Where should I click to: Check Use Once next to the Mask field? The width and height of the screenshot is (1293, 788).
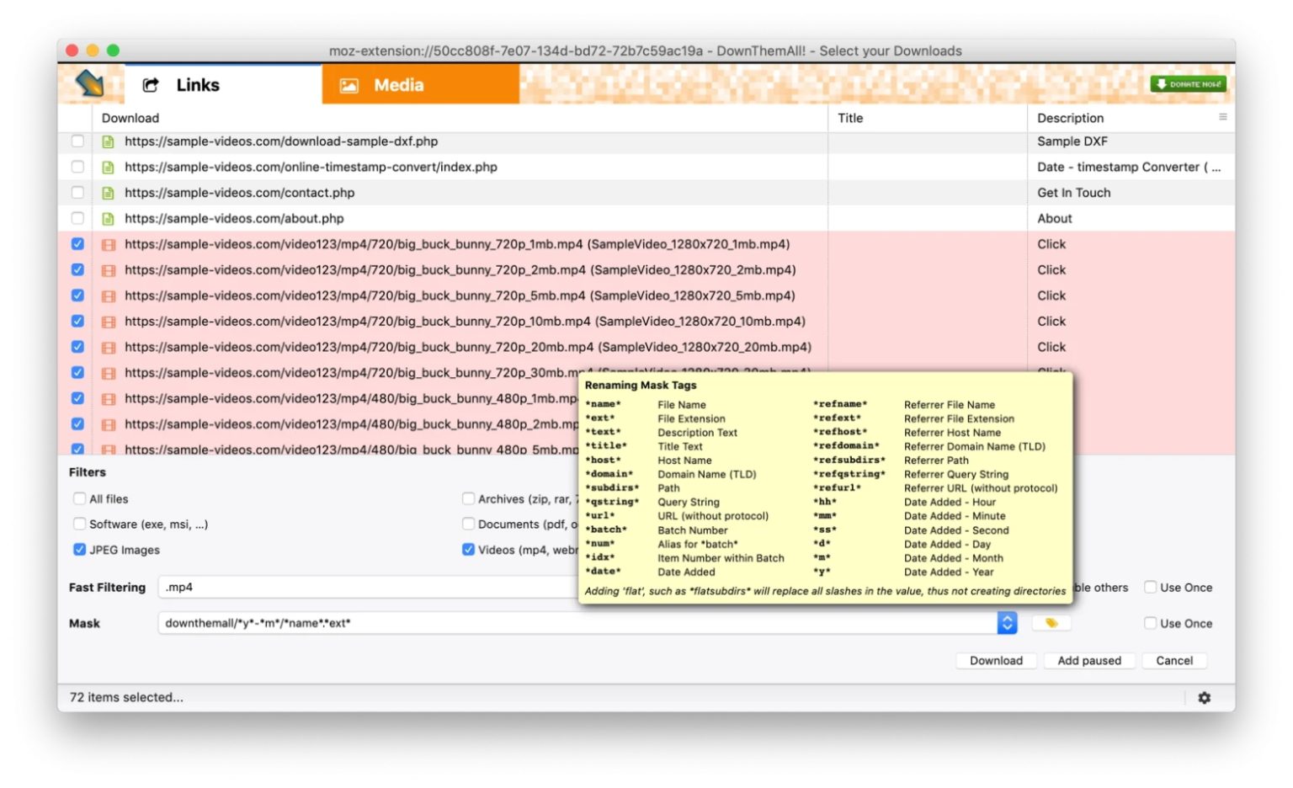(x=1151, y=623)
